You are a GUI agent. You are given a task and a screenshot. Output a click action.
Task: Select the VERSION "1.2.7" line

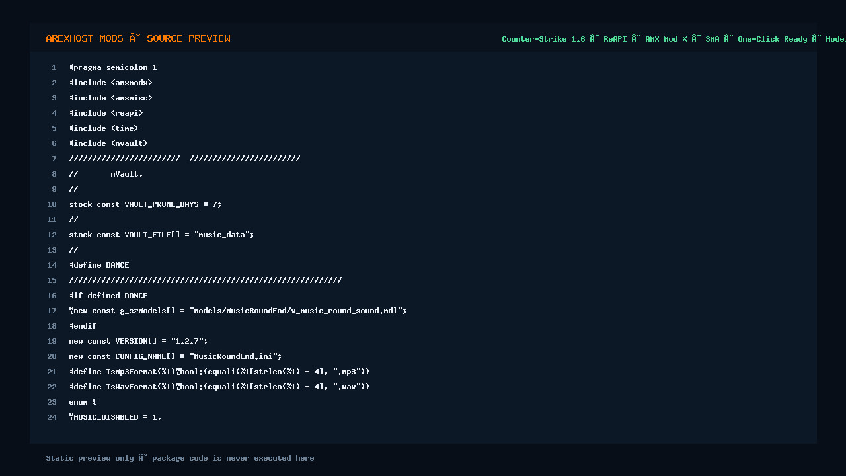tap(138, 341)
